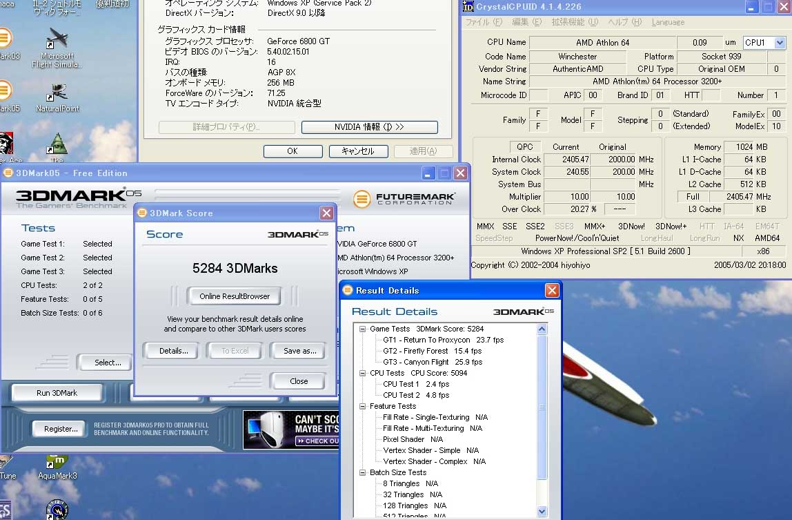Click the CPU Type 'Original OEM' field

(x=722, y=69)
